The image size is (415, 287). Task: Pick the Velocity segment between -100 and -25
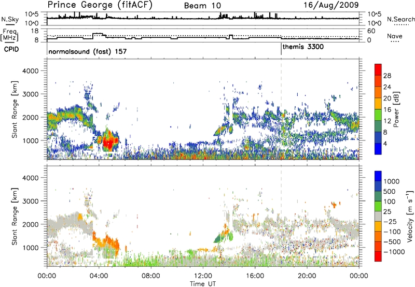(x=378, y=226)
